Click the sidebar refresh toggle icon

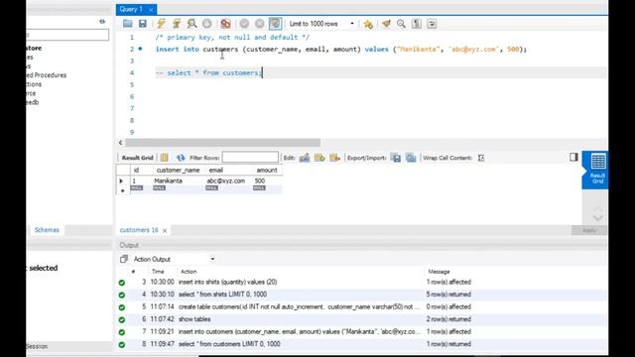[x=102, y=22]
